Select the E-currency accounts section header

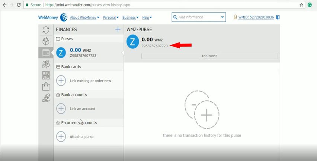[89, 123]
